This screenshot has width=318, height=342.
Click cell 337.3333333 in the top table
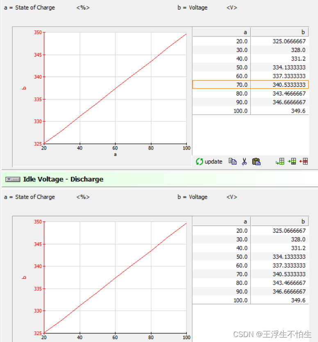click(279, 76)
